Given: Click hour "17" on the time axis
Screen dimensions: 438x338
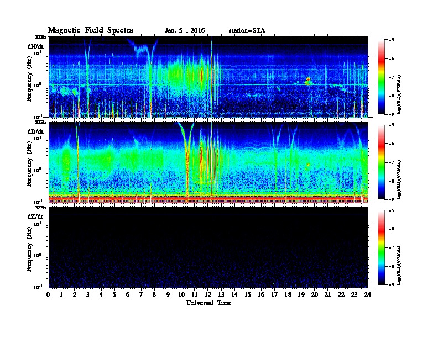Looking at the screenshot, I should point(274,294).
